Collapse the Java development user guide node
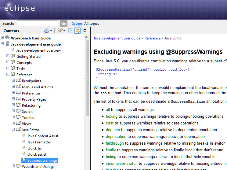Viewport: 227px width, 170px height. click(x=2, y=43)
